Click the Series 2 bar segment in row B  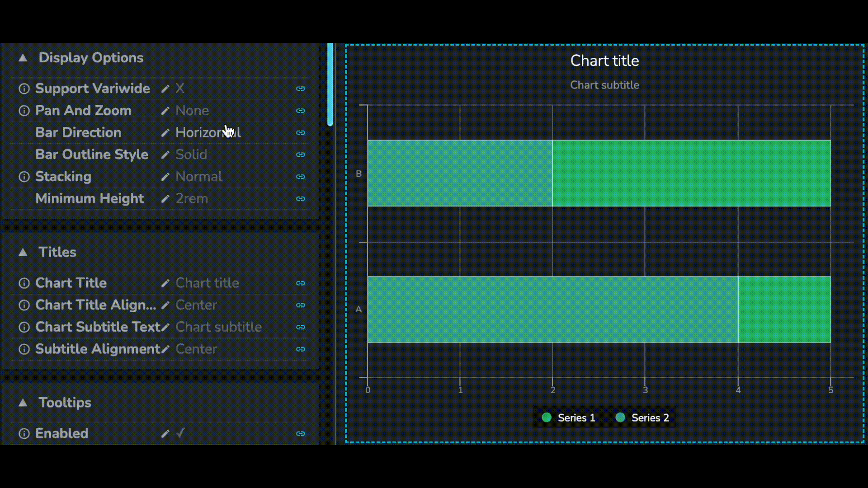tap(692, 173)
